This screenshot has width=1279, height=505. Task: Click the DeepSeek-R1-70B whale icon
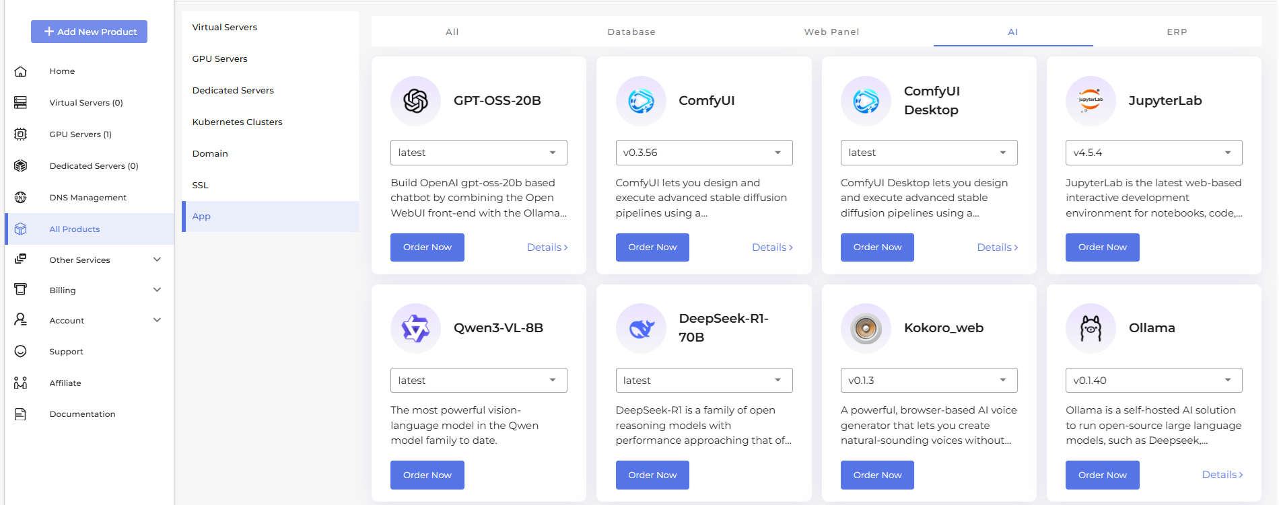pos(641,328)
